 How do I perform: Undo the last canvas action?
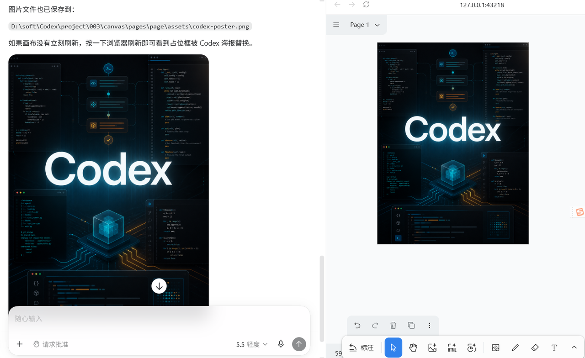click(357, 326)
